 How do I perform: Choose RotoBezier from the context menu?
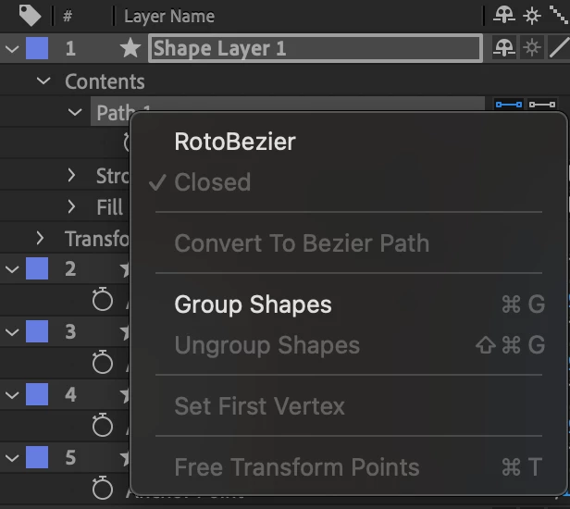tap(235, 142)
